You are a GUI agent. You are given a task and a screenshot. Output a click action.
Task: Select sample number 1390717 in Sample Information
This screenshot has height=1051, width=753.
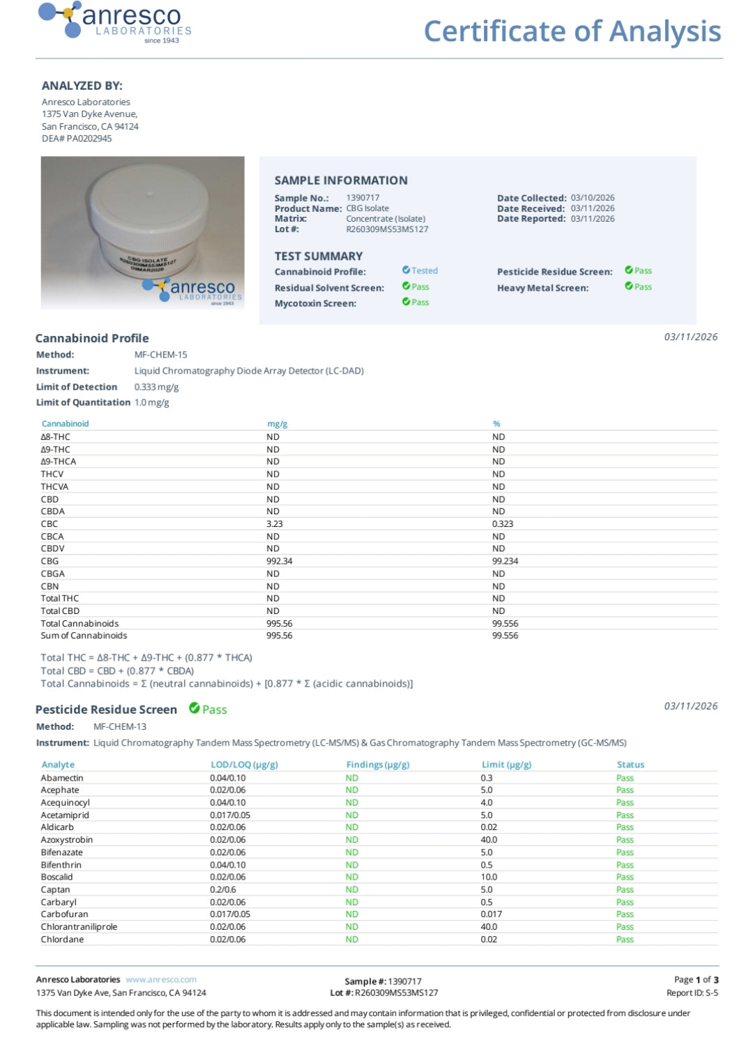tap(363, 198)
